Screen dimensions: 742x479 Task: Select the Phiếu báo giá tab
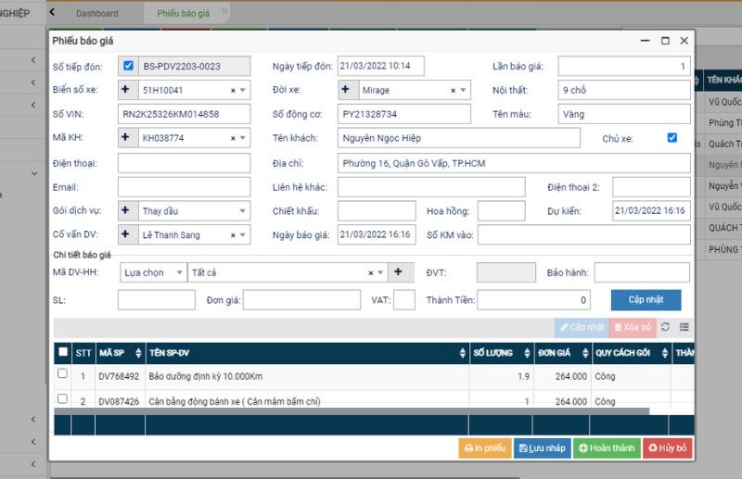coord(182,13)
